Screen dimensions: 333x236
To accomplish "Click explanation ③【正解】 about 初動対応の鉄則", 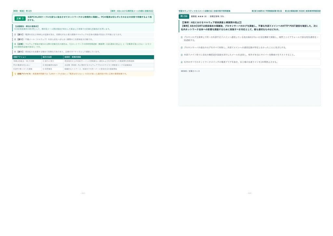I will pos(83,46).
